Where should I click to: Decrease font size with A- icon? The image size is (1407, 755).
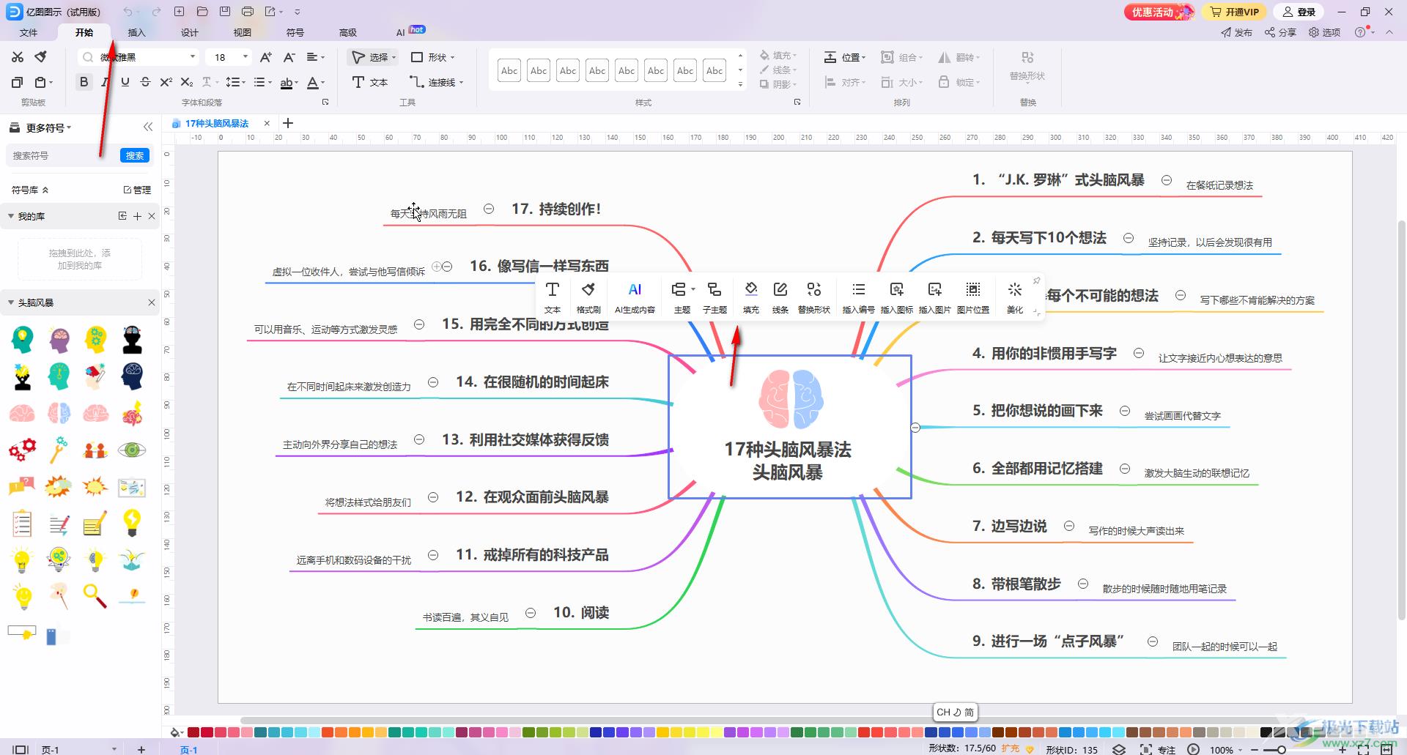pos(289,57)
